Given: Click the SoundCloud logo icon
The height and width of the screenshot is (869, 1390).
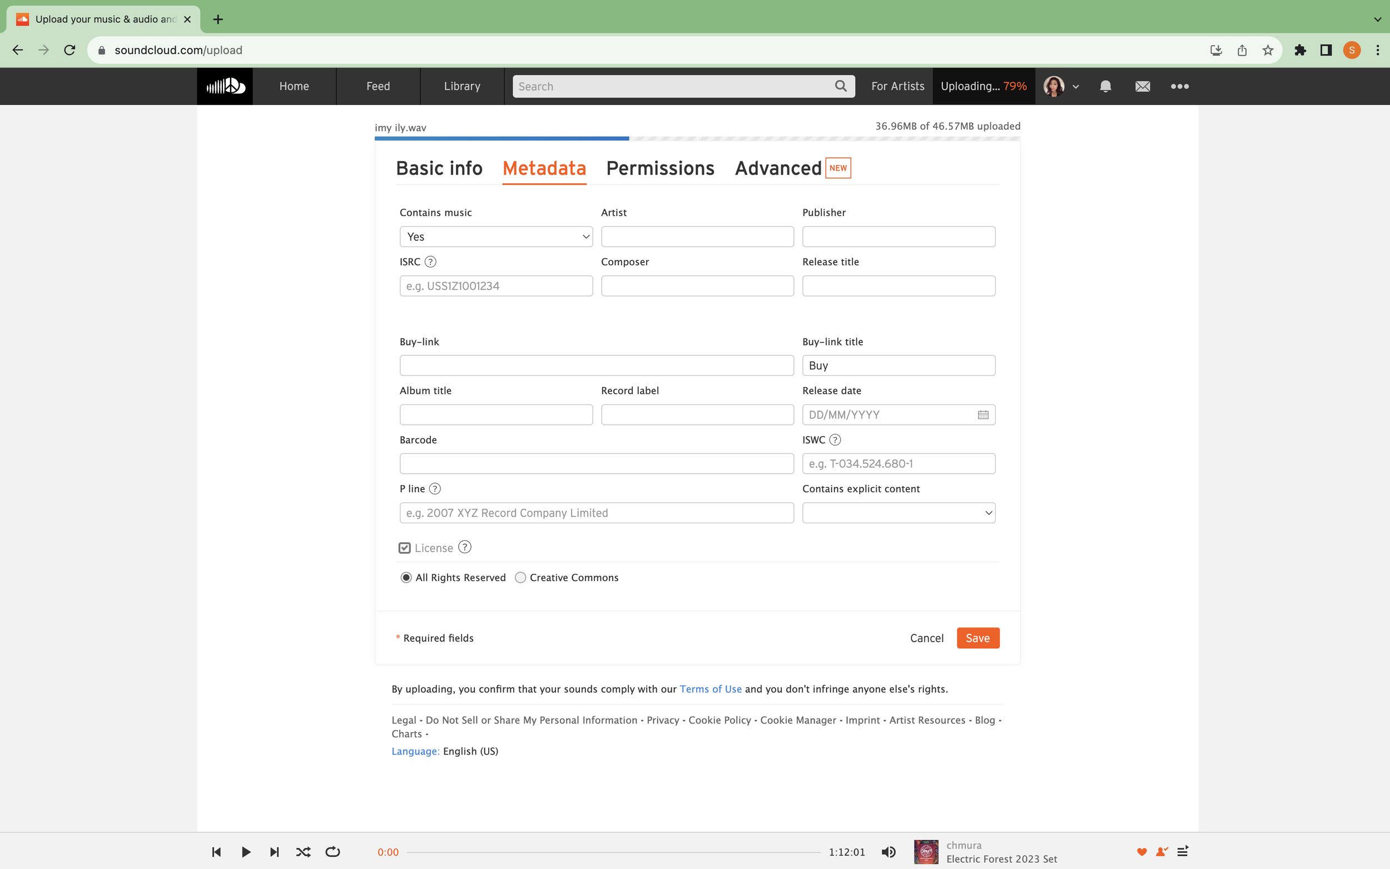Looking at the screenshot, I should click(225, 86).
